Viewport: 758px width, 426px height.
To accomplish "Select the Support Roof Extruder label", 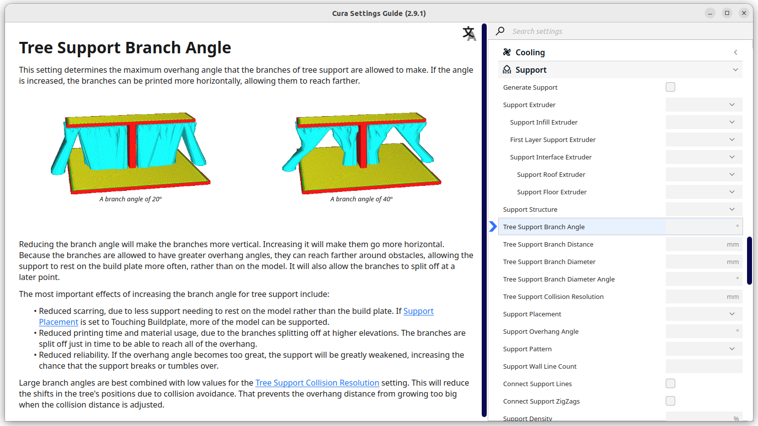I will click(x=551, y=174).
